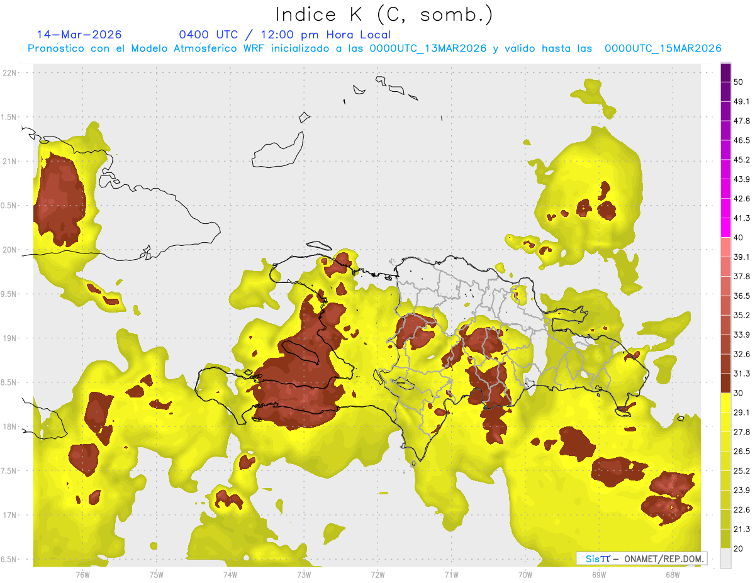Click the brown color bar segment between 30 and 31.3
This screenshot has height=583, width=755.
(725, 383)
